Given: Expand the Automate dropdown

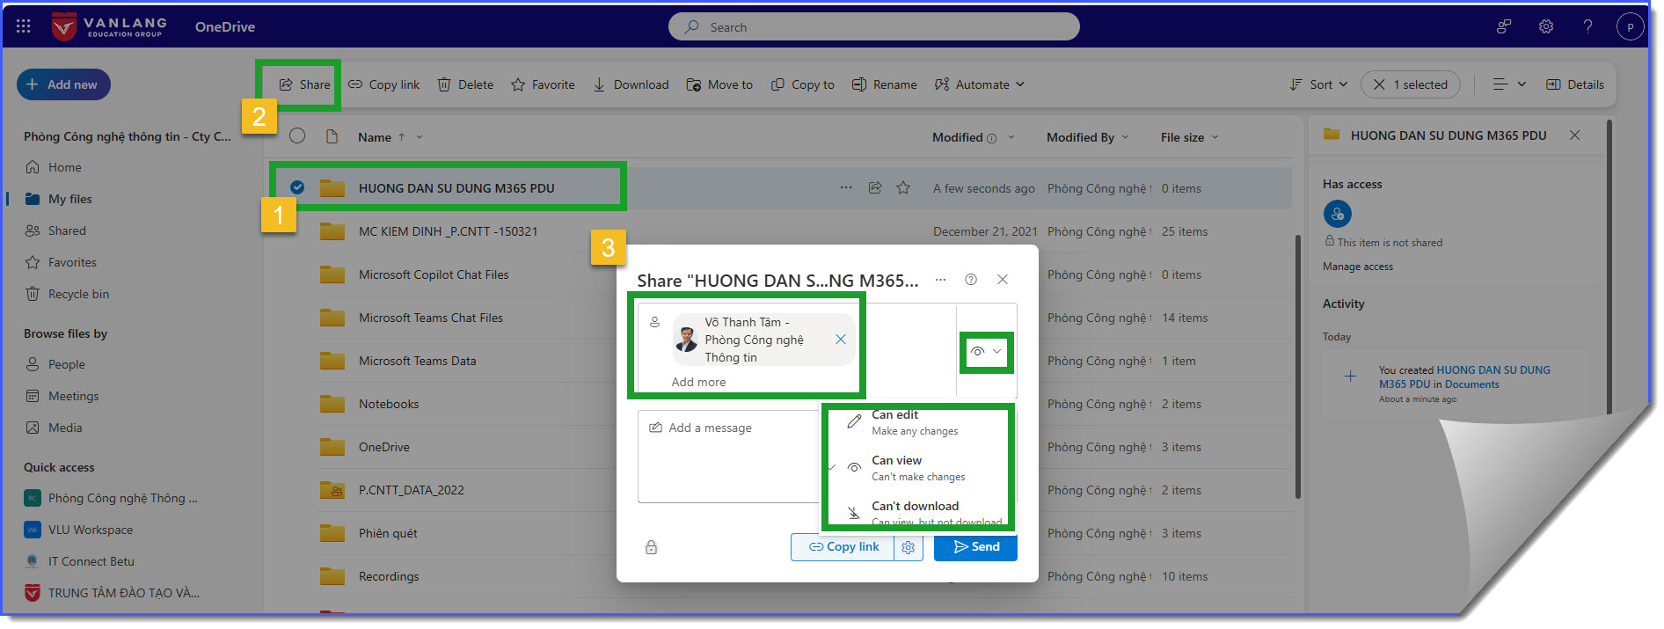Looking at the screenshot, I should coord(980,84).
